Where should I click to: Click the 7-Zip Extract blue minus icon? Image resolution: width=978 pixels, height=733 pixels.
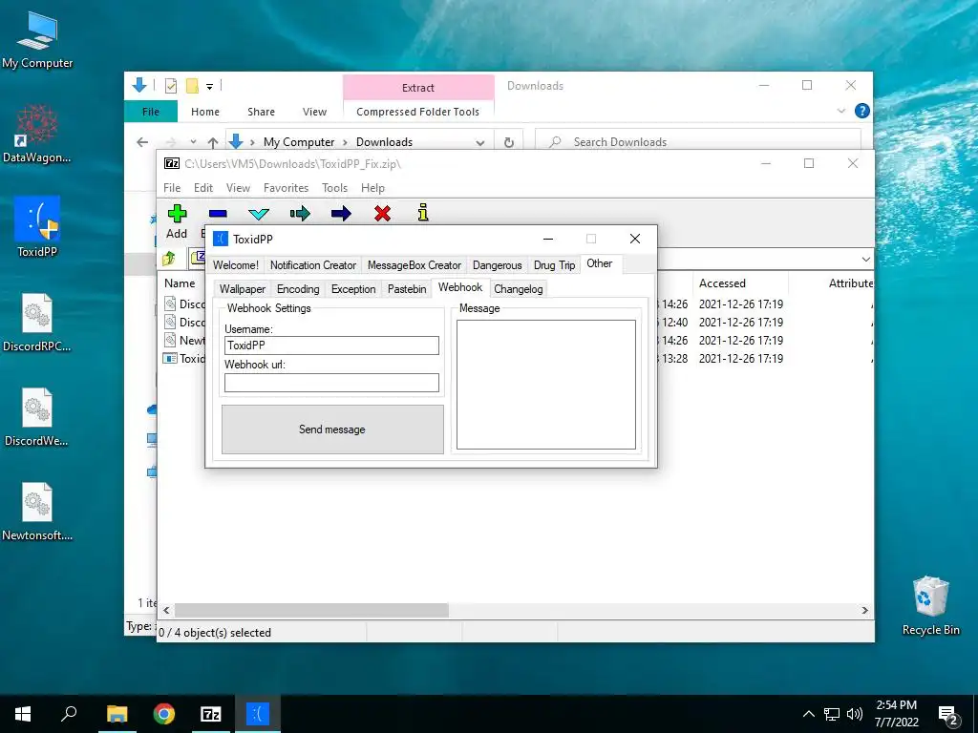coord(218,214)
